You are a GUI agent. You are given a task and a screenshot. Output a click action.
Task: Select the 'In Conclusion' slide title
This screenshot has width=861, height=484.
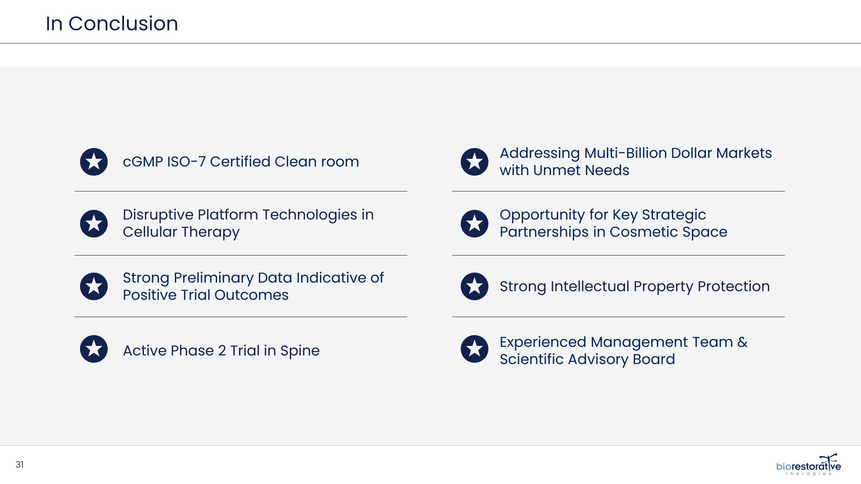tap(112, 23)
